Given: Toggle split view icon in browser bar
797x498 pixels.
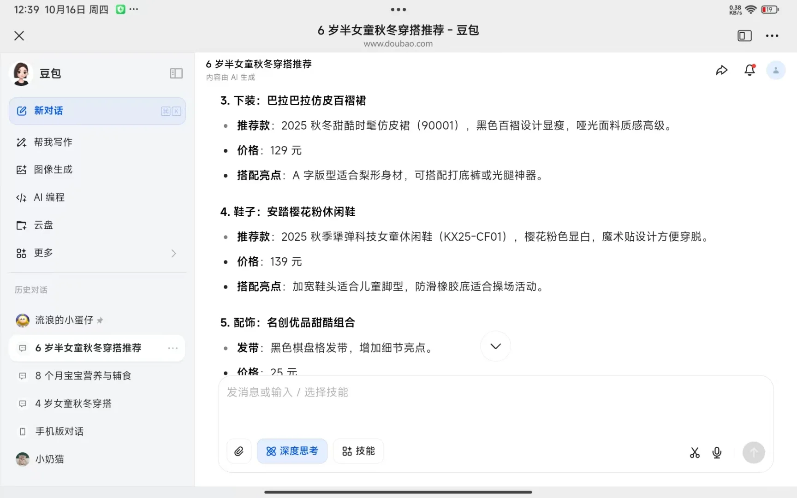Looking at the screenshot, I should pos(744,36).
